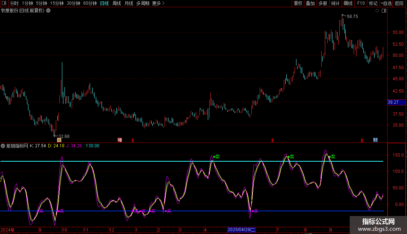Click the 复权 button

click(298, 3)
